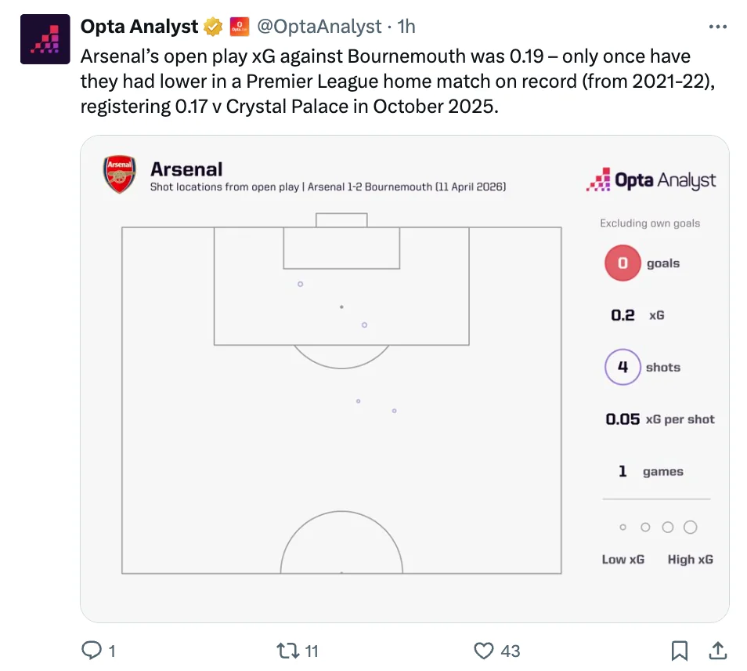Reply to the tweet via comment icon
Viewport: 747px width, 671px height.
click(x=92, y=651)
